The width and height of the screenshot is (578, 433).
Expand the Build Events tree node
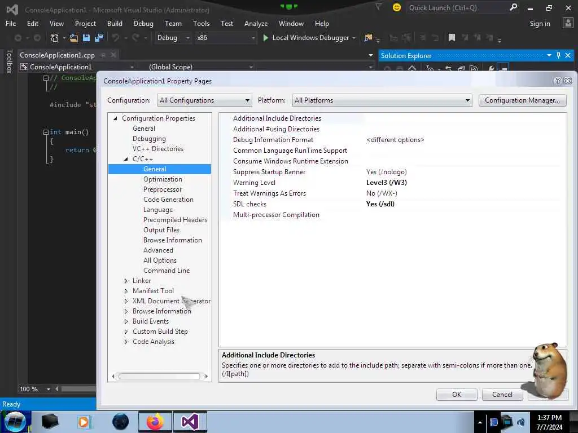126,321
